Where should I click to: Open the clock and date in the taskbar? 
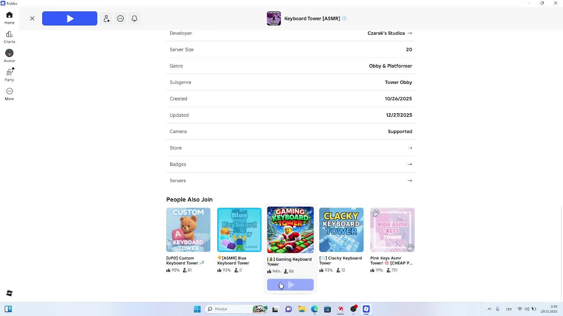[x=550, y=309]
